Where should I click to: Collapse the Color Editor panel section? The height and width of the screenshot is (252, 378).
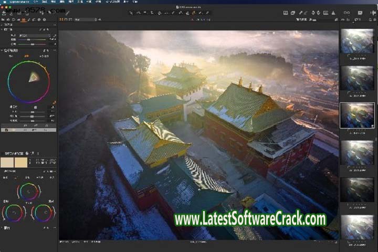click(x=2, y=50)
